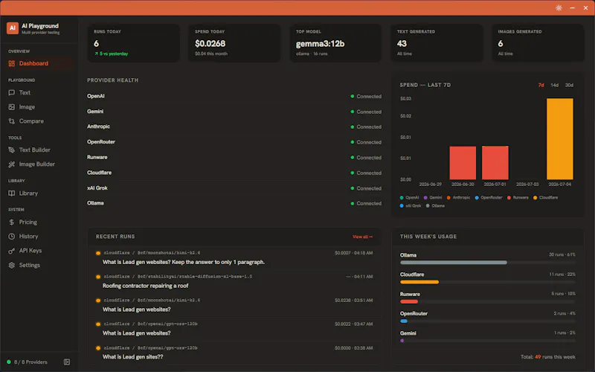Viewport: 595px width, 372px height.
Task: Click the xAI Grok legend swatch
Action: point(402,206)
